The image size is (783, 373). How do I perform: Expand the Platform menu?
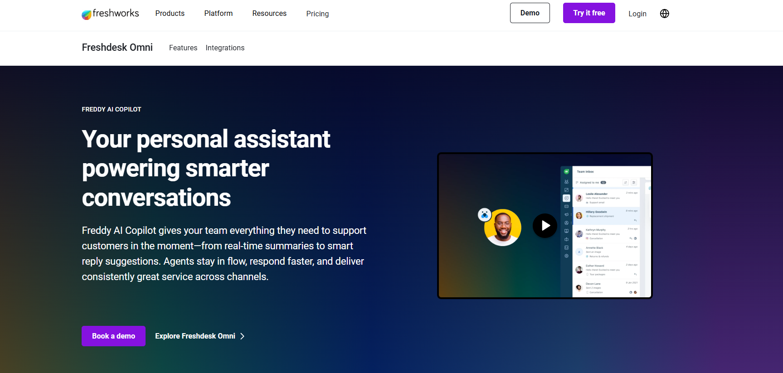point(218,14)
